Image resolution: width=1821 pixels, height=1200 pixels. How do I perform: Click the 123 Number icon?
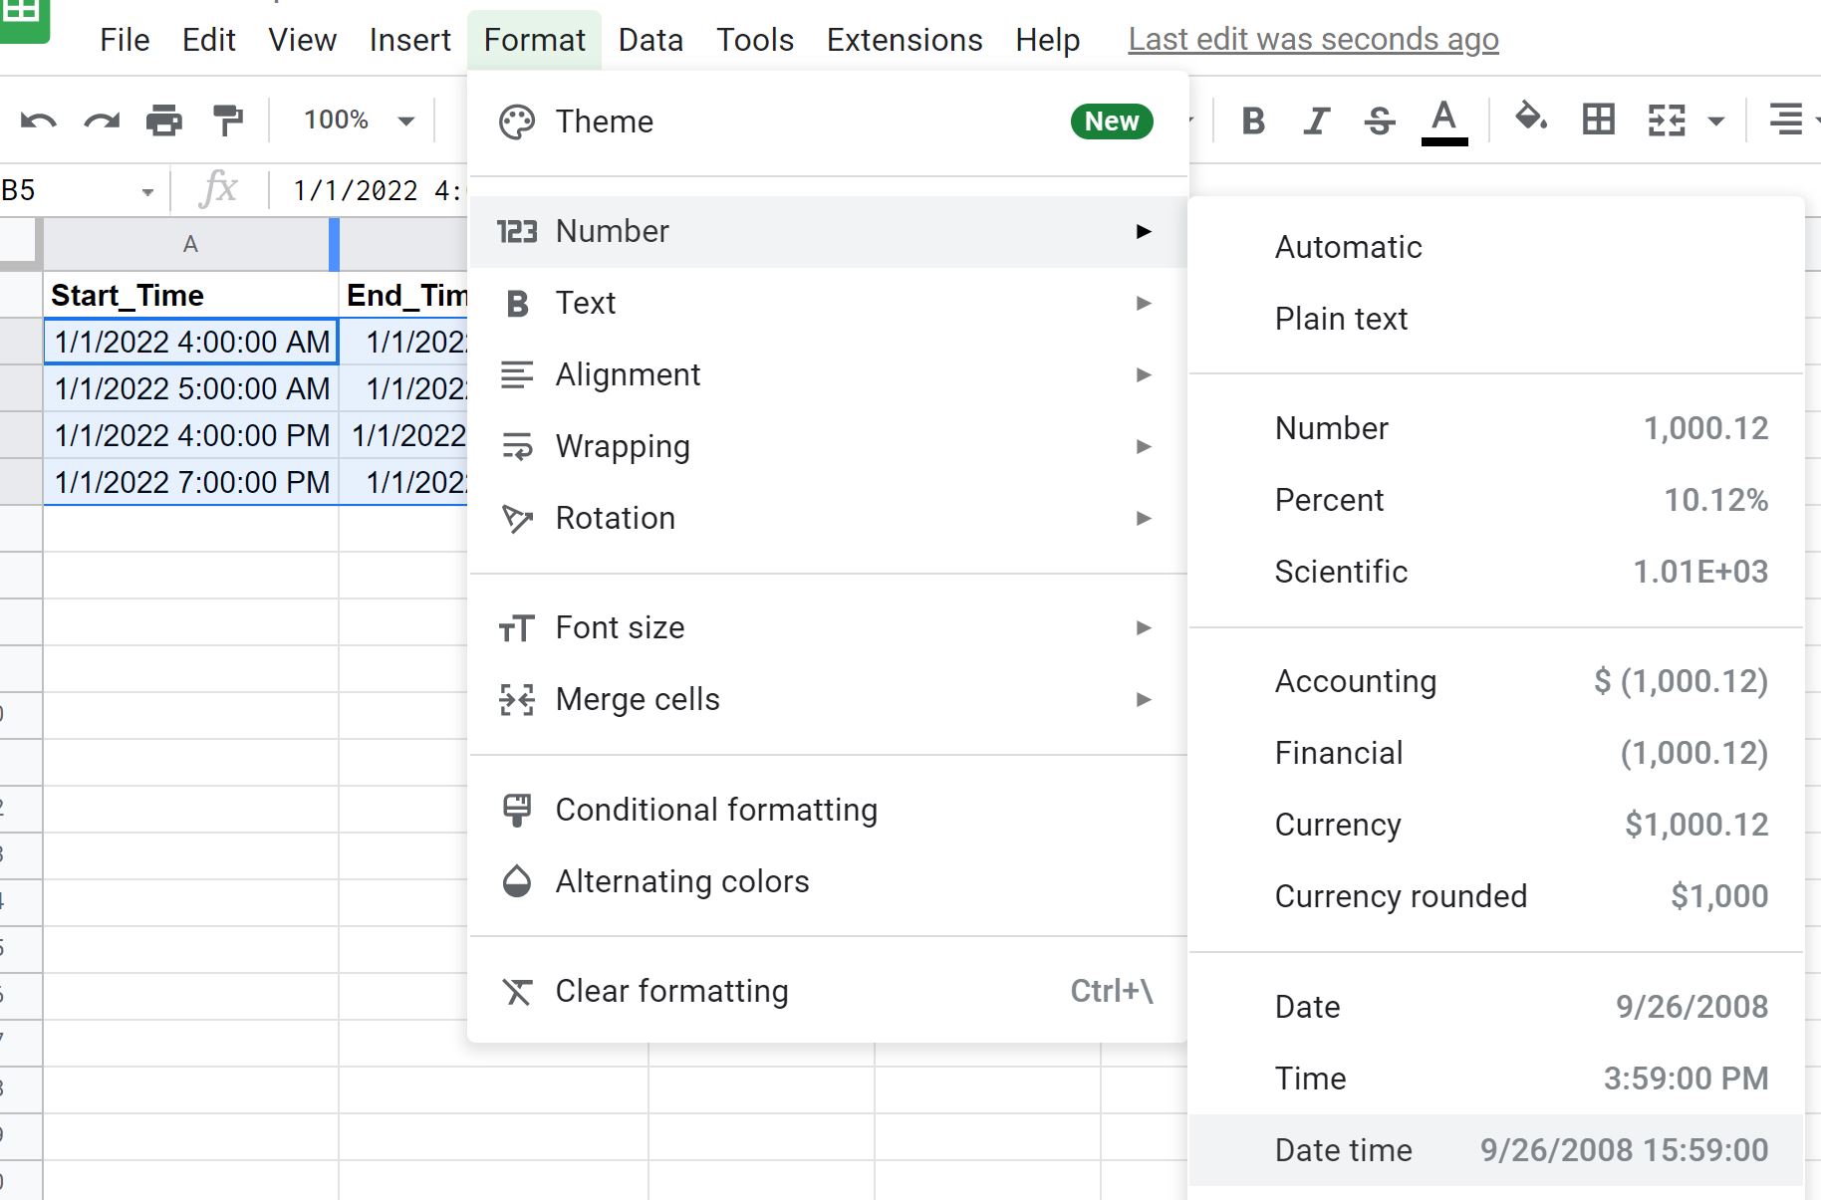pyautogui.click(x=517, y=232)
